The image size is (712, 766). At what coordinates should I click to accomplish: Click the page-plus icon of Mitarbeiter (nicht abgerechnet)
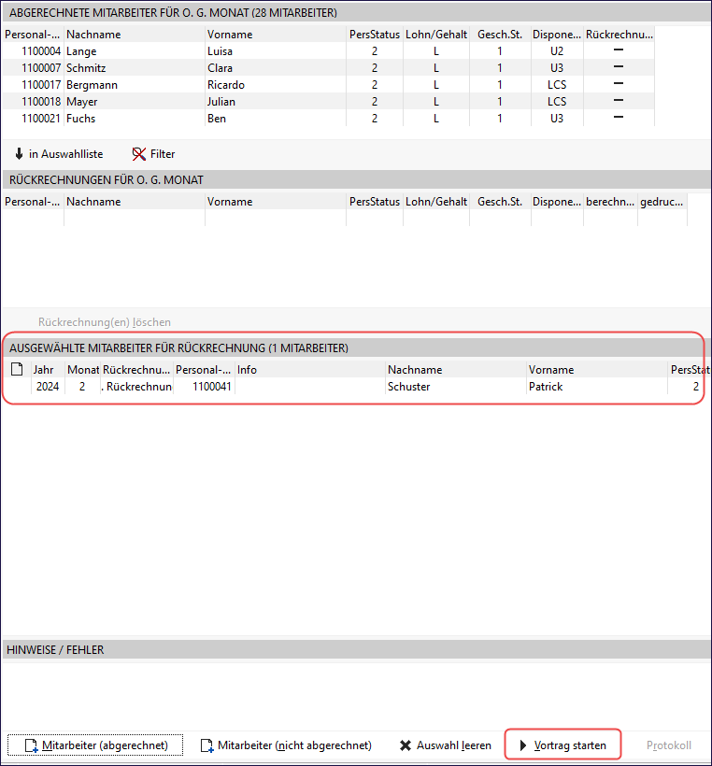(x=206, y=745)
